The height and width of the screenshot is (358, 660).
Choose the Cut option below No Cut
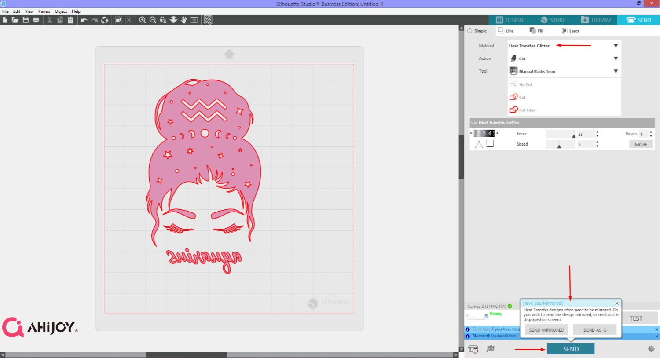coord(517,97)
